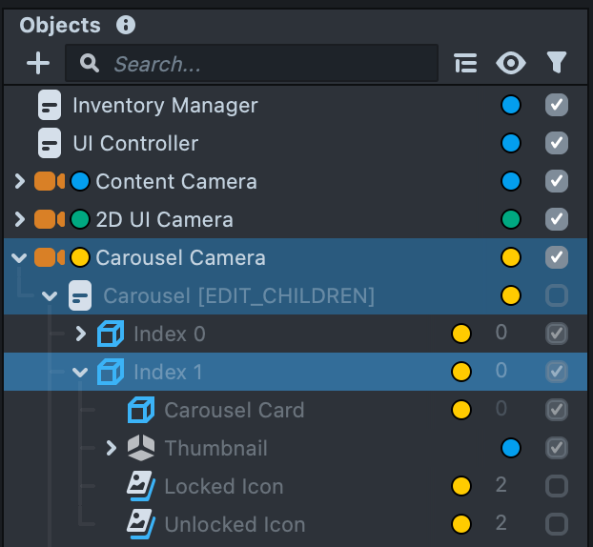The image size is (593, 547).
Task: Click the plus icon to add object
Action: tap(38, 64)
